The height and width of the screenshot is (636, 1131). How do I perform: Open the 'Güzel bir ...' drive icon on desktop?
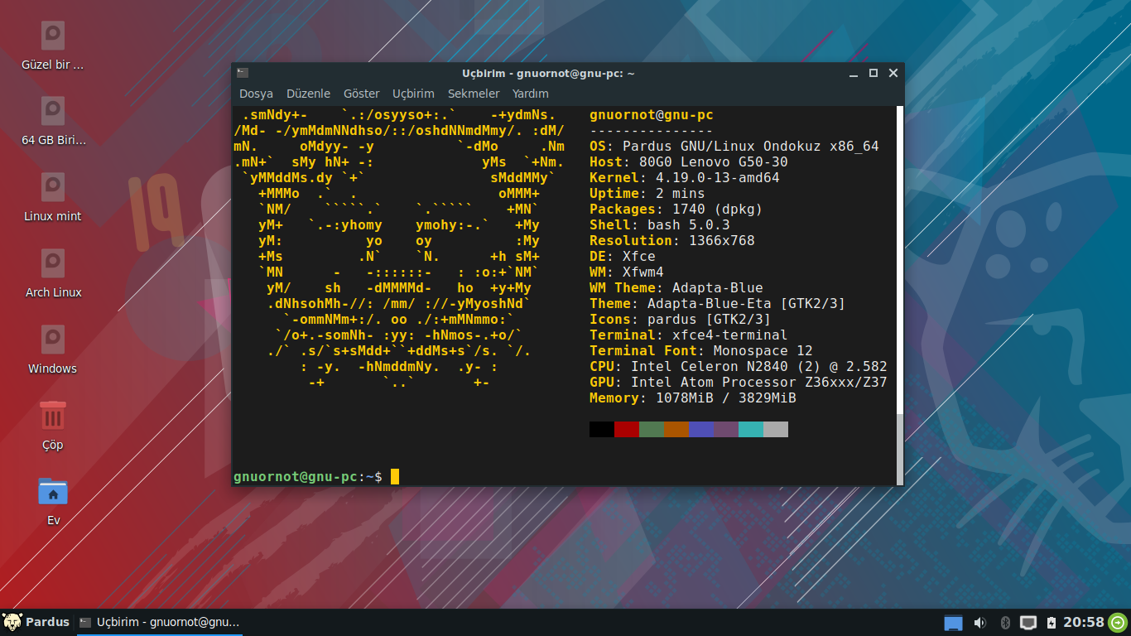click(53, 35)
